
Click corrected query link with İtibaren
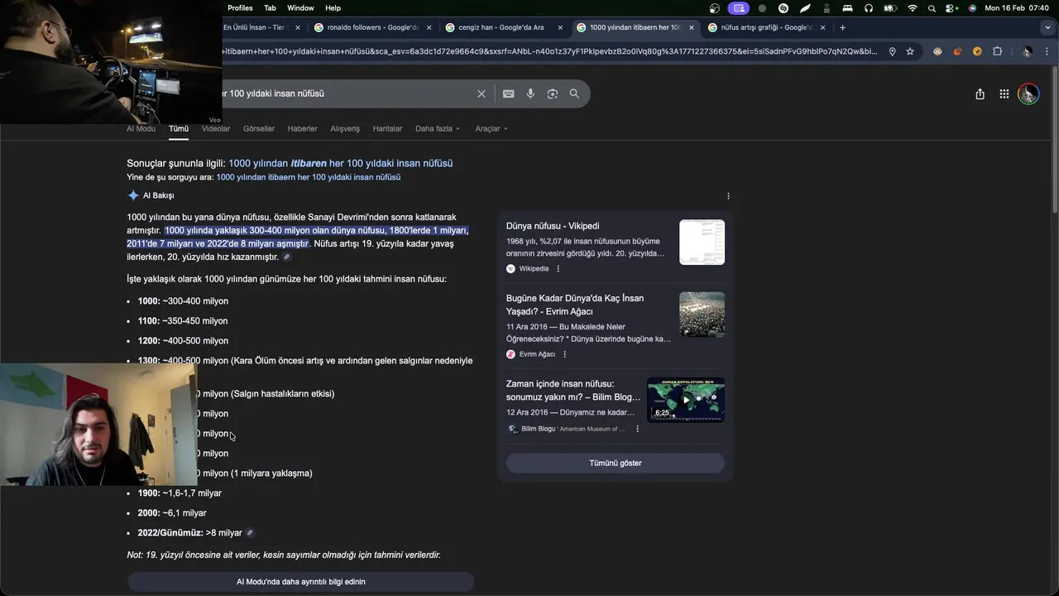click(x=341, y=163)
